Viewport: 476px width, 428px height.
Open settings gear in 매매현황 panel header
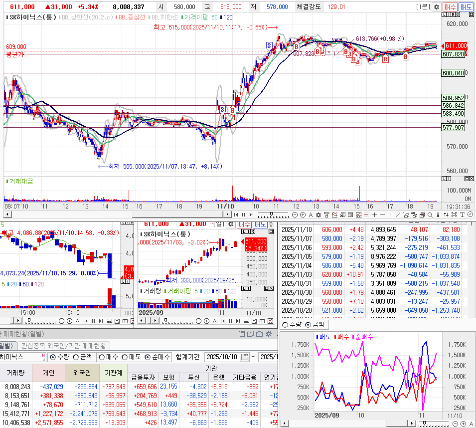point(269,334)
